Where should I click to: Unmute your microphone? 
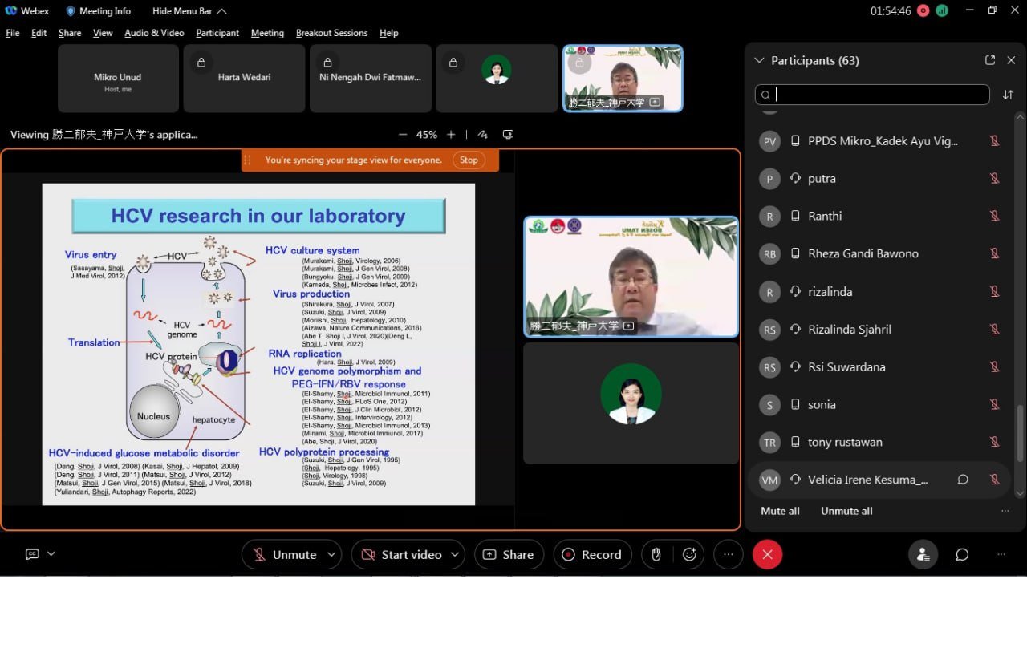pos(284,554)
